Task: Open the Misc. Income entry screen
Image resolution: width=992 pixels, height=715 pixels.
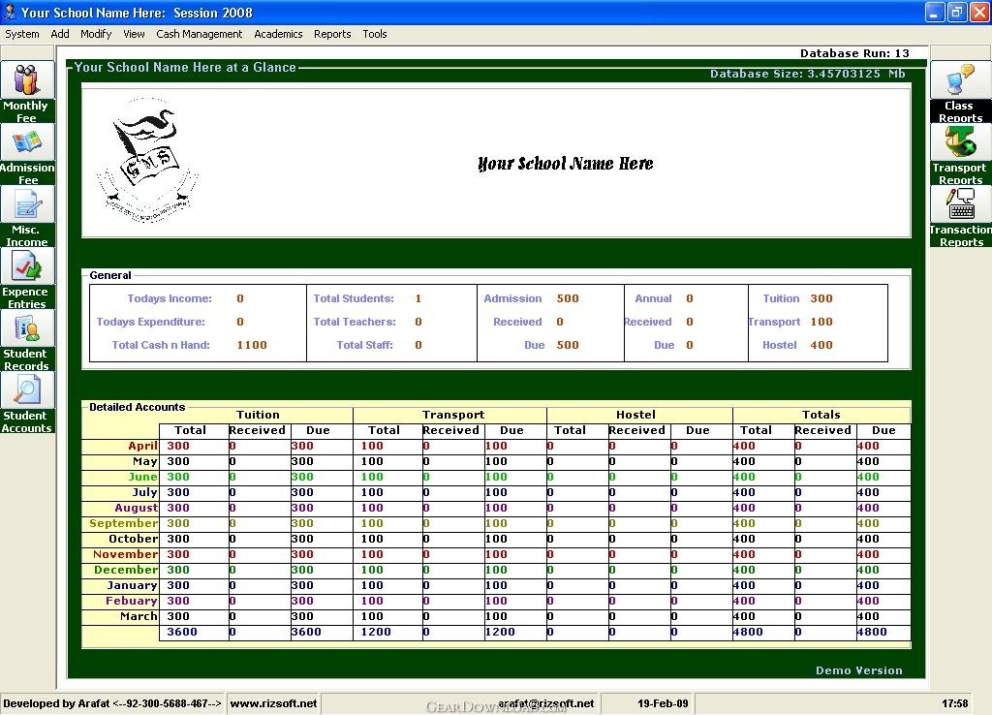Action: tap(27, 216)
